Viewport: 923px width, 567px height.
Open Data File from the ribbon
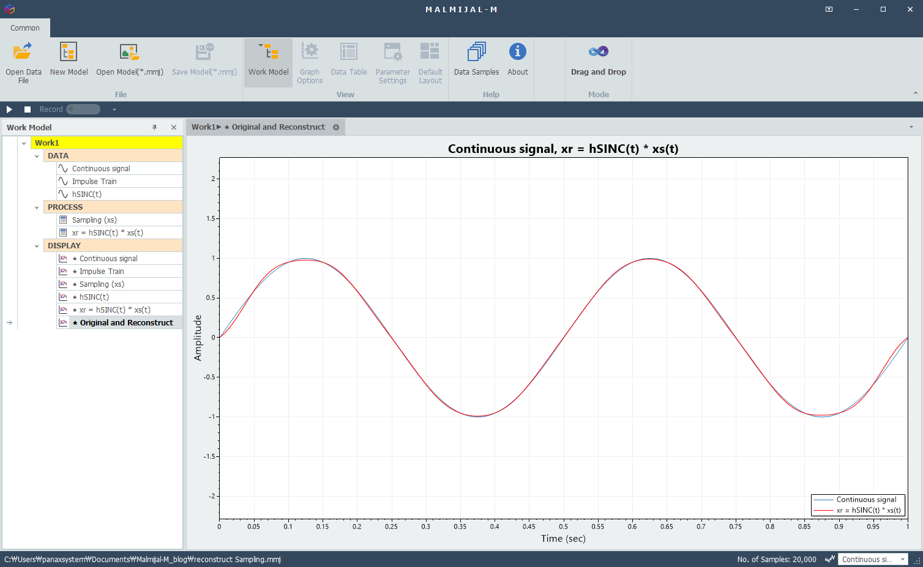[x=23, y=63]
